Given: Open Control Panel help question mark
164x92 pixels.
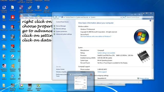Looking at the screenshot, I should [150, 20].
